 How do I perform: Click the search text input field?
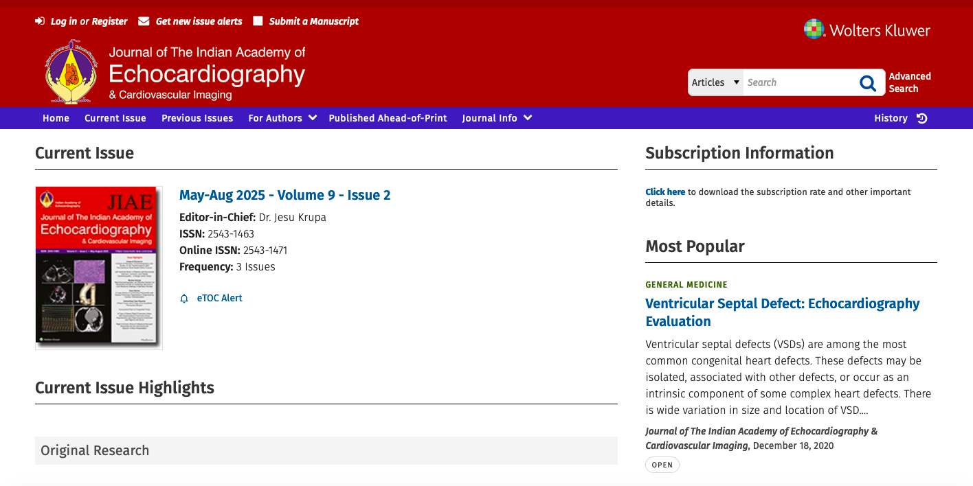pos(797,82)
